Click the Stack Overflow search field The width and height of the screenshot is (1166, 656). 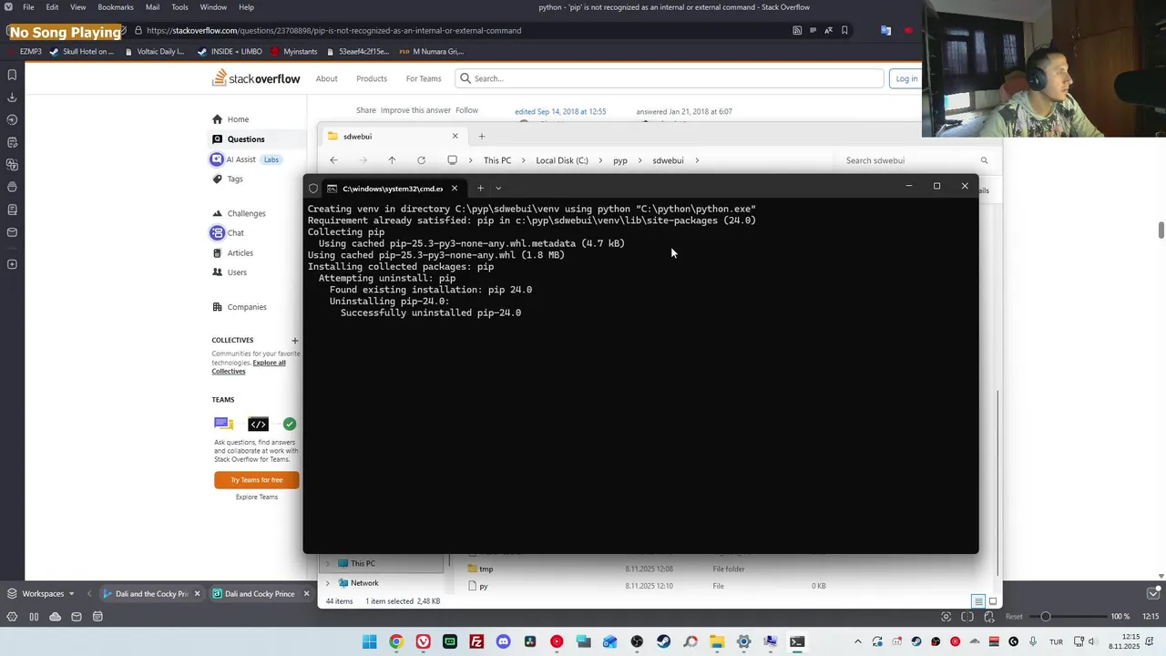pos(670,78)
